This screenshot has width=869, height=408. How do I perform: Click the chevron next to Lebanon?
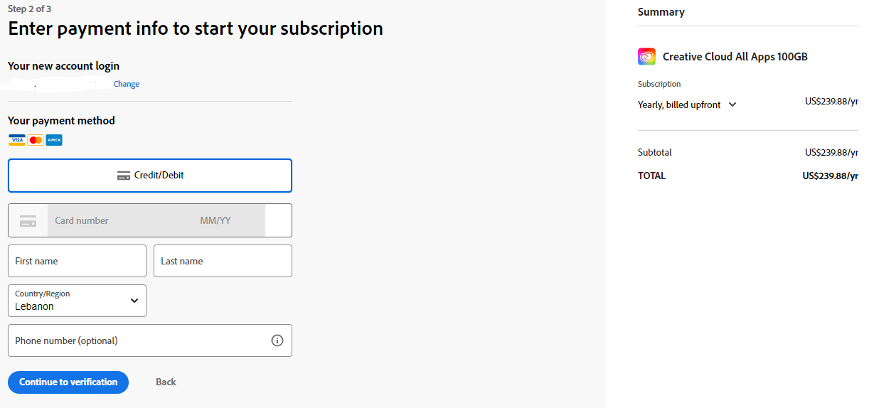pyautogui.click(x=134, y=301)
